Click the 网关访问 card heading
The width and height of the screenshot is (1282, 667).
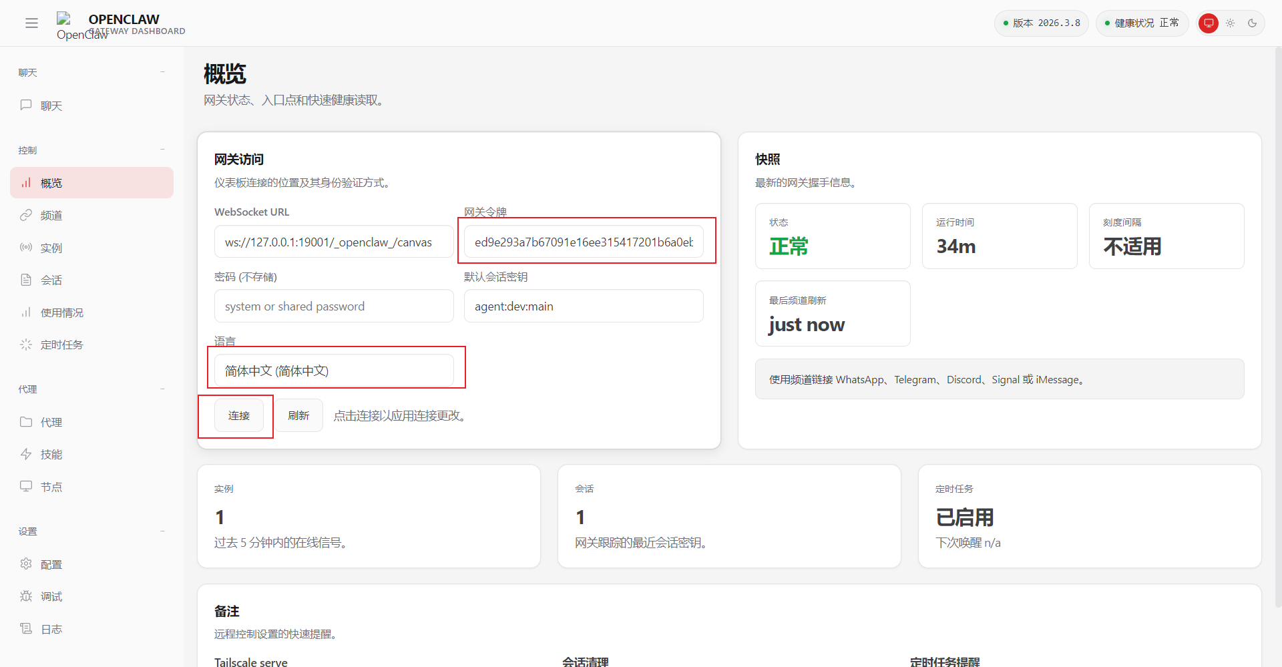pos(239,160)
